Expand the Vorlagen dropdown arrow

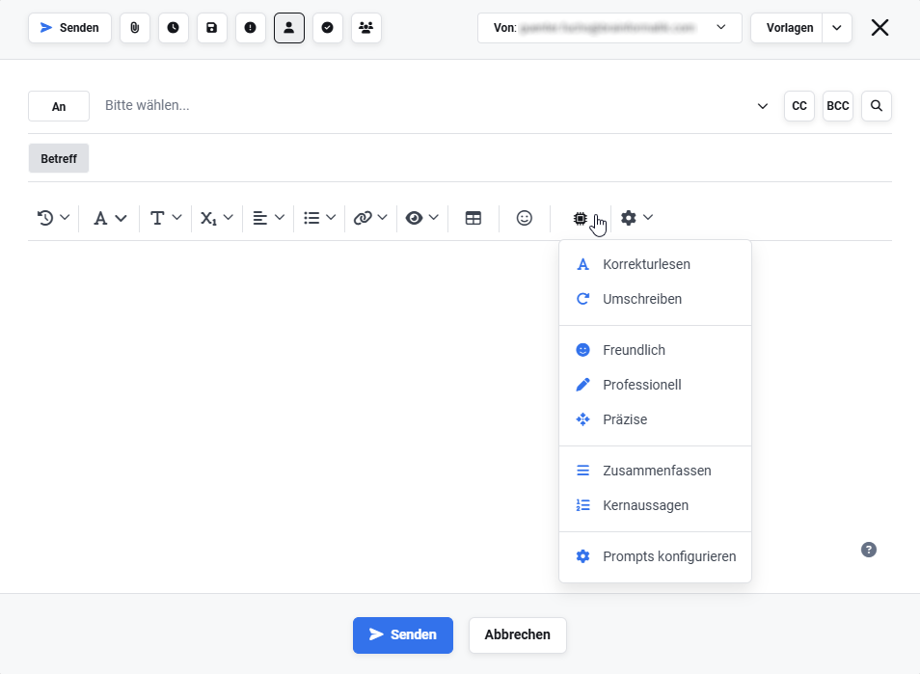(837, 28)
